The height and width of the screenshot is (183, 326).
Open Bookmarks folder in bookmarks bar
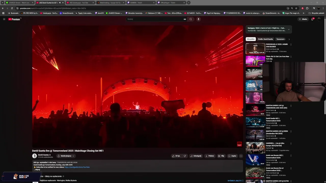coord(13,13)
